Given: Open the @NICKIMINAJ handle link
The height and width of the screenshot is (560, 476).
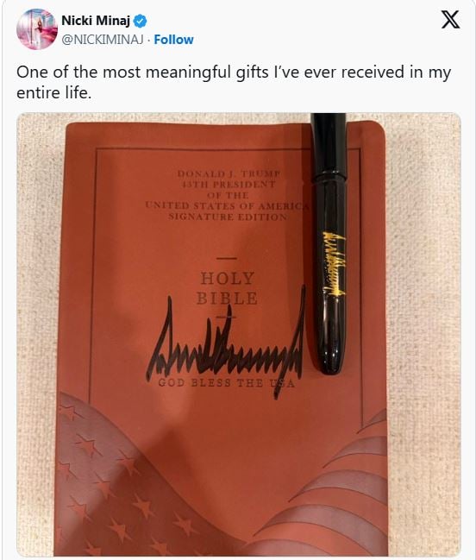Looking at the screenshot, I should point(103,40).
